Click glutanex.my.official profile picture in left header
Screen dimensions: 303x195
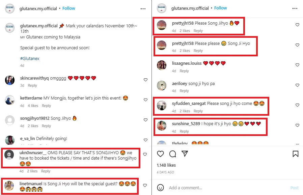coord(10,8)
